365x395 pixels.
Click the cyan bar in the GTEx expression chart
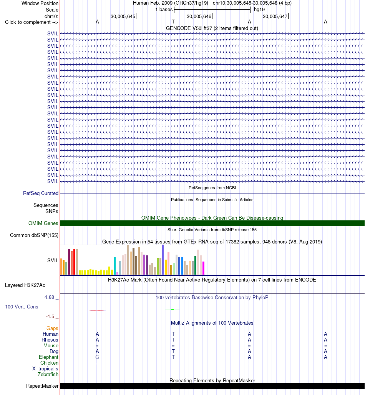115,266
